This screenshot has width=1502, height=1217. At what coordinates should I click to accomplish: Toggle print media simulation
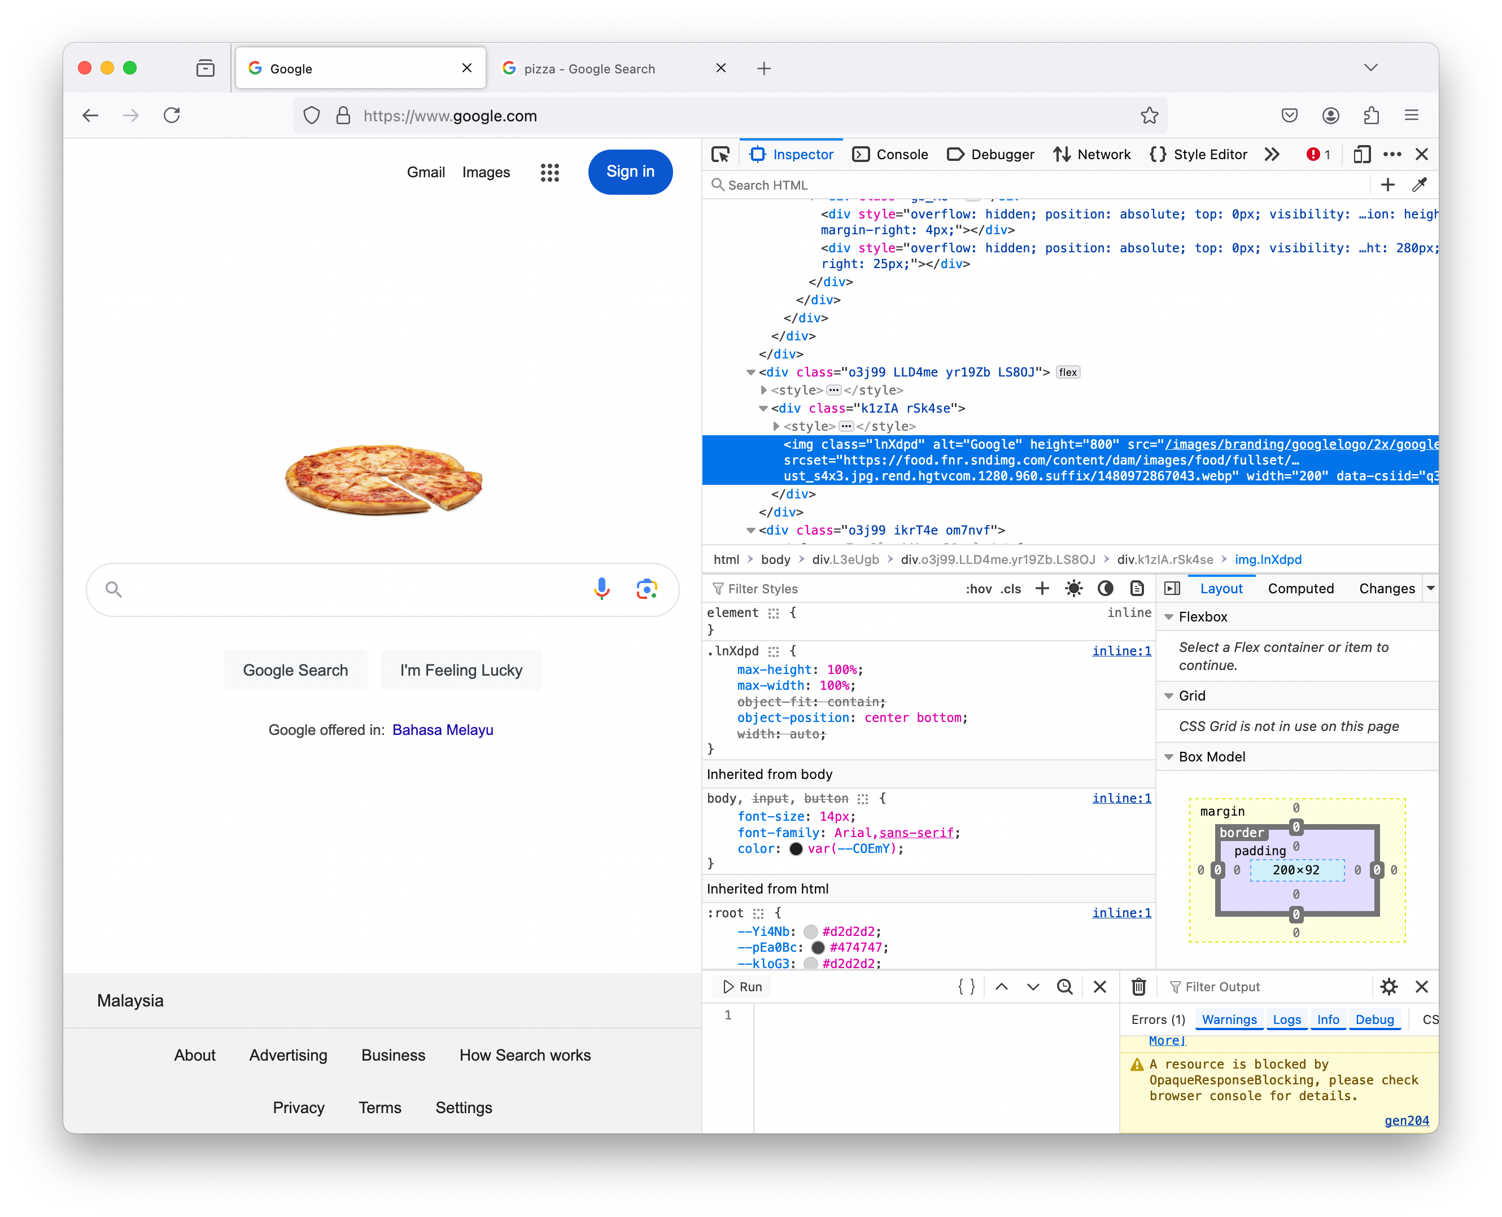(x=1137, y=589)
